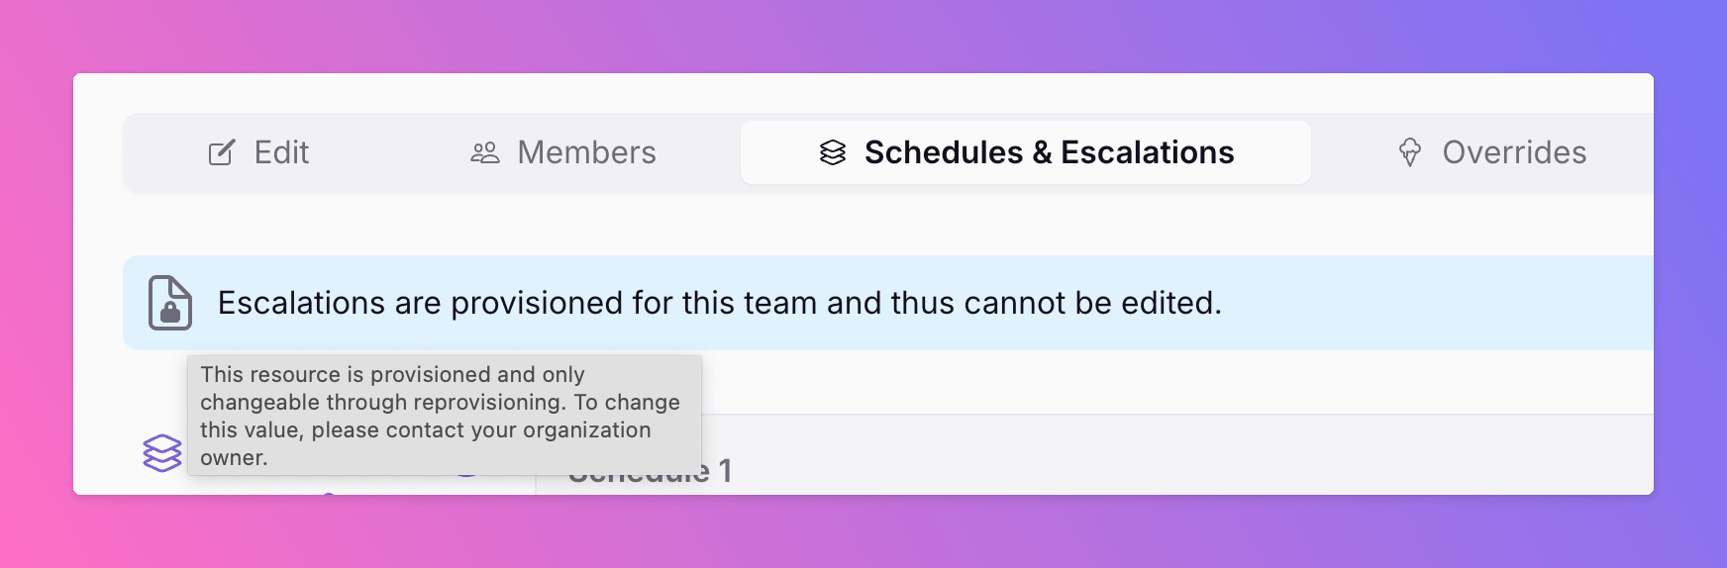The width and height of the screenshot is (1727, 568).
Task: Click the locked document icon in the banner
Action: [169, 303]
